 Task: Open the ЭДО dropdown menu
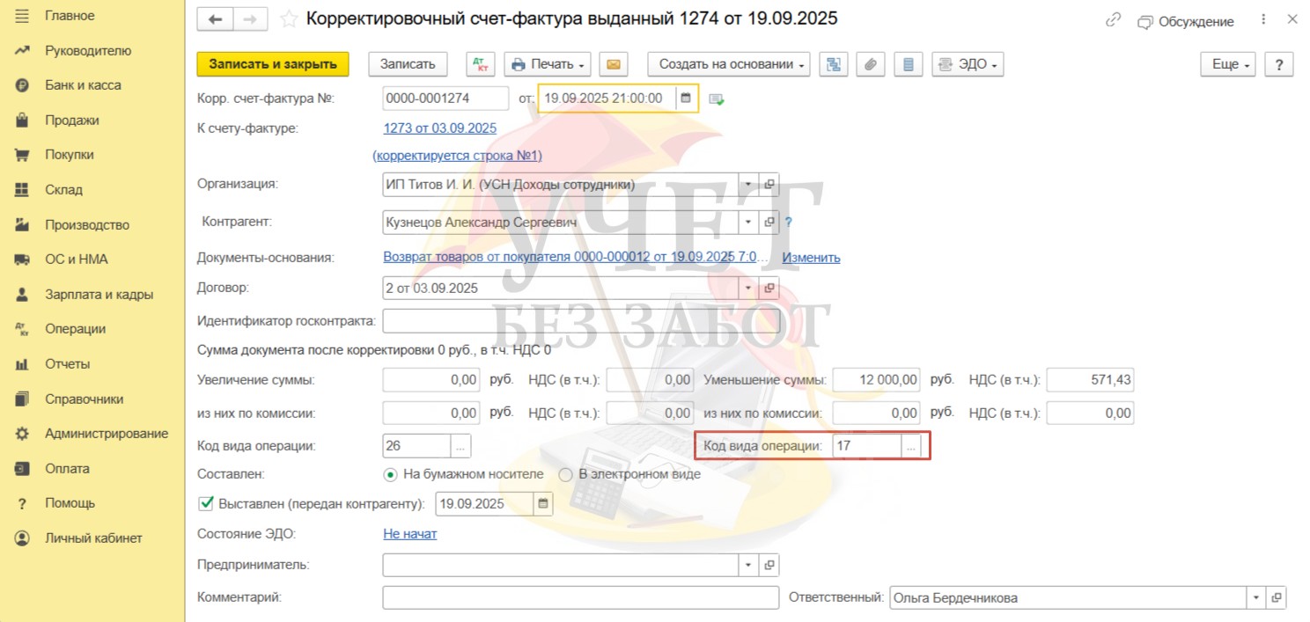click(x=968, y=64)
